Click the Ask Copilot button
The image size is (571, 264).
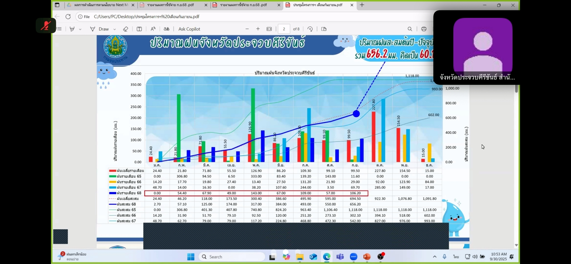click(x=189, y=29)
